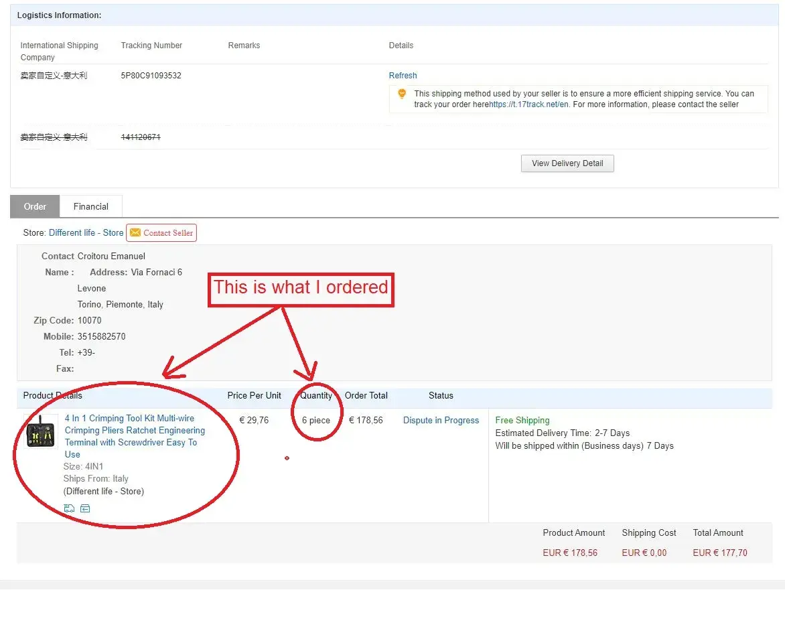The width and height of the screenshot is (785, 643).
Task: Click the envelope icon on Contact Seller
Action: [135, 232]
